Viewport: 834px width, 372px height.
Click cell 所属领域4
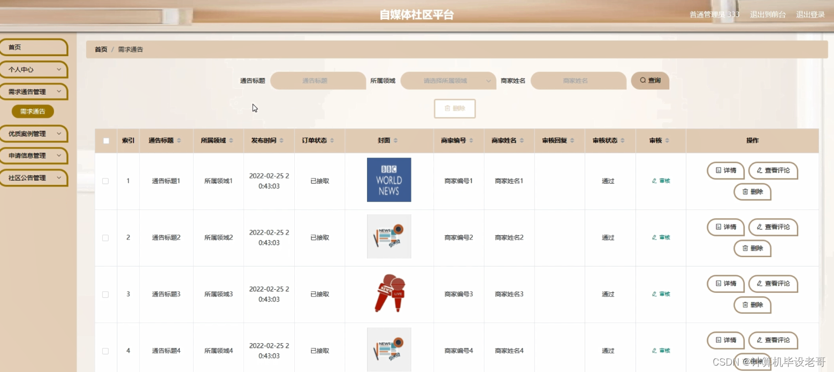coord(218,351)
